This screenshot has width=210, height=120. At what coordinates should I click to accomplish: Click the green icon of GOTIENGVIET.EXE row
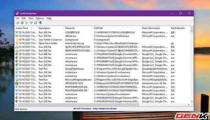click(x=17, y=83)
